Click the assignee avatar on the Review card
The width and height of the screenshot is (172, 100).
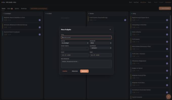125,20
